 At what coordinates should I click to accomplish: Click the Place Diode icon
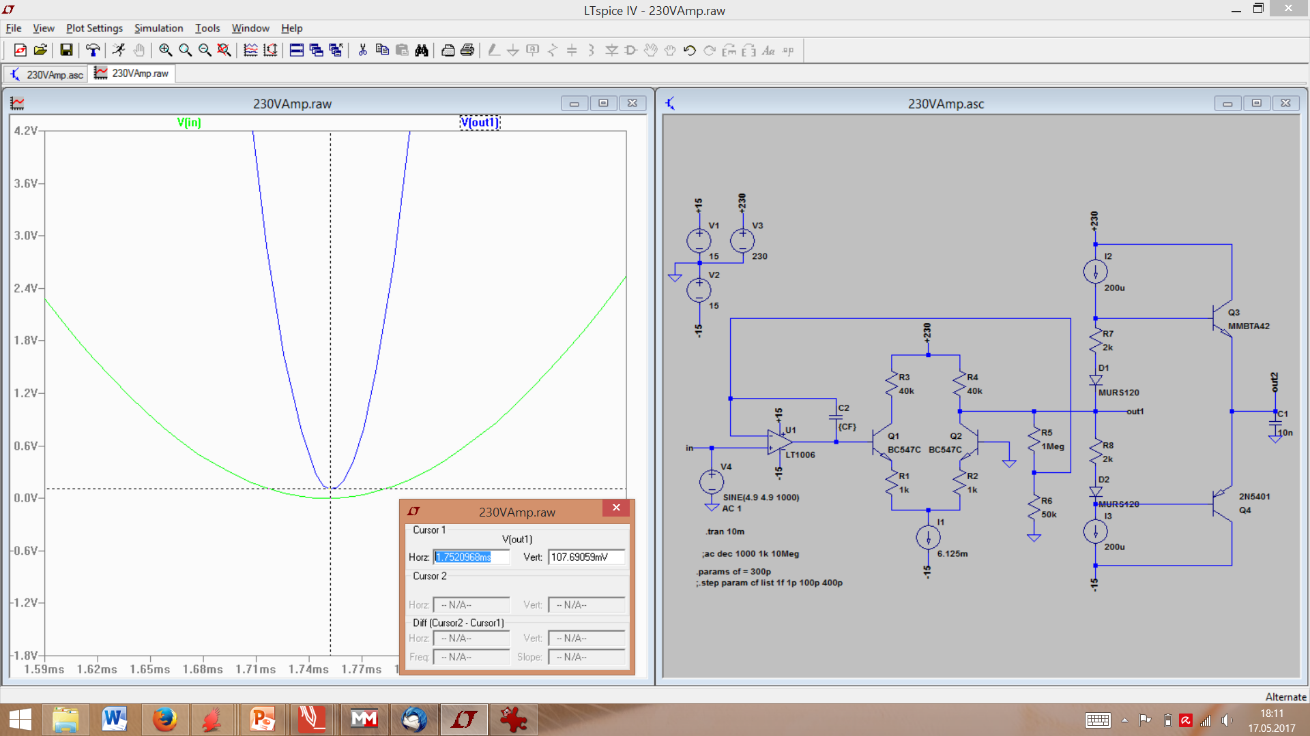pyautogui.click(x=611, y=50)
